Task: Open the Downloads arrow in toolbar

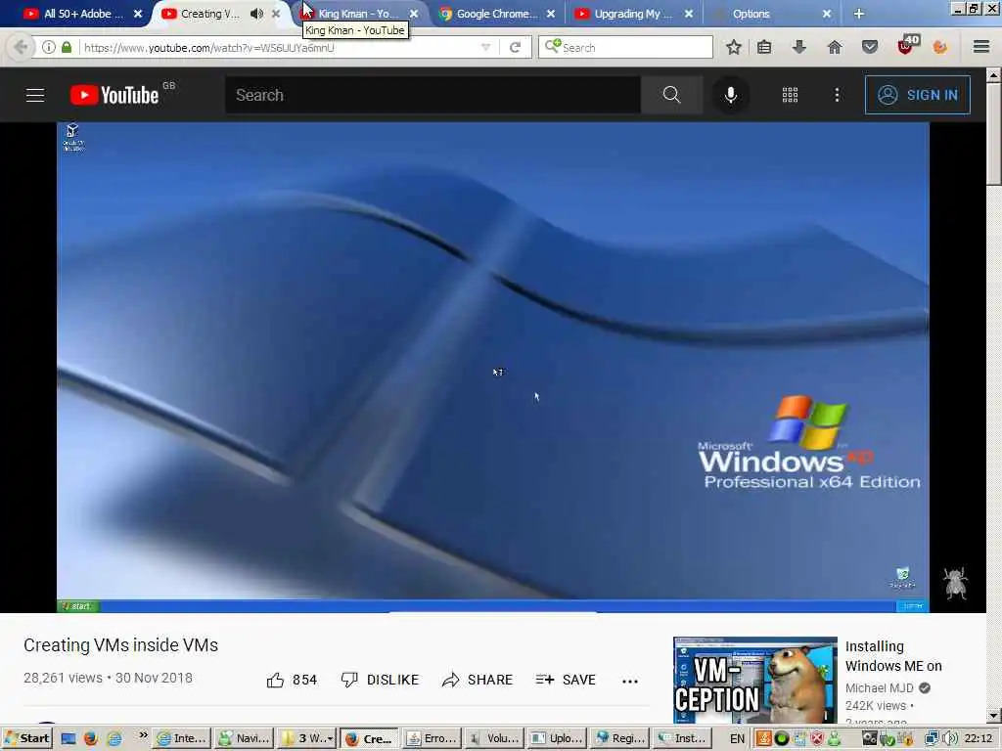Action: [798, 47]
